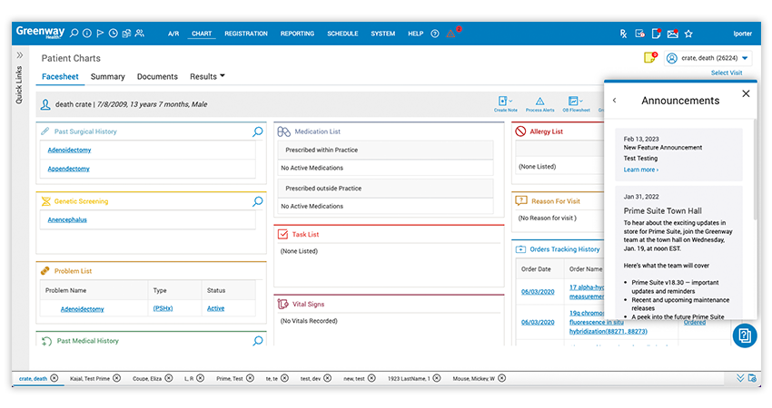Click the 'Learn more' announcement link

[x=641, y=170]
